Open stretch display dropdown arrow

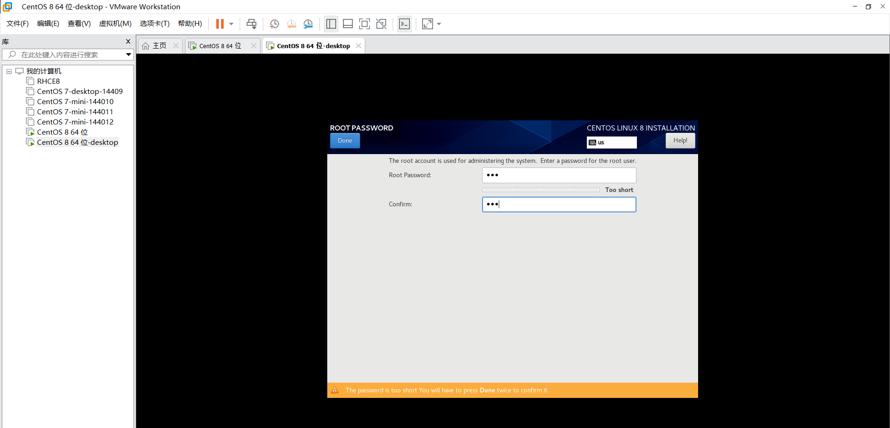pyautogui.click(x=439, y=24)
